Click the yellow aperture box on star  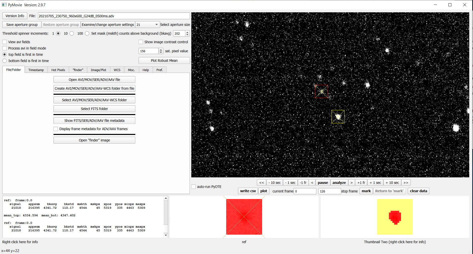coord(338,117)
